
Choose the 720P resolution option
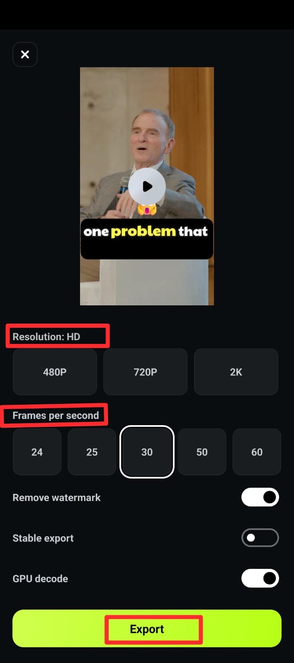pyautogui.click(x=145, y=372)
